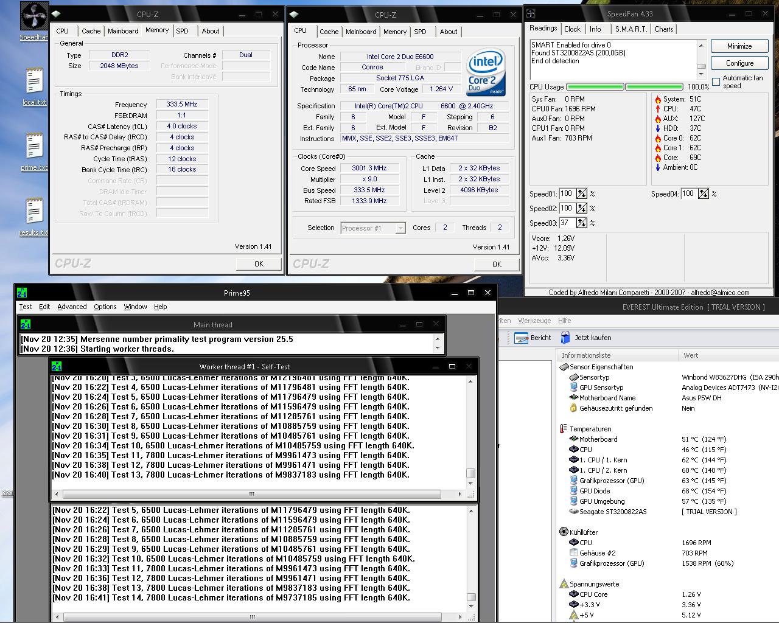Click first CPU Usage progress bar
779x623 pixels.
point(595,87)
